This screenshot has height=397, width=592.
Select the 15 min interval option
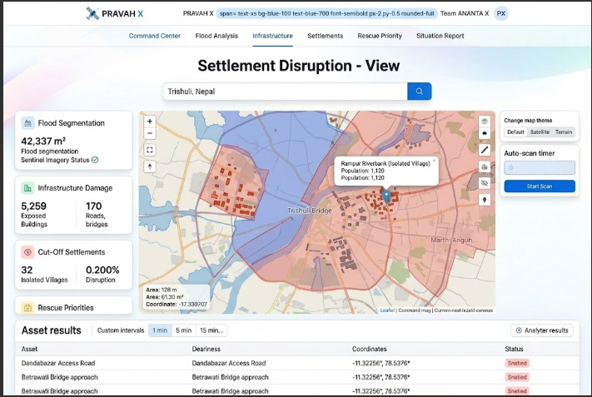[x=211, y=330]
